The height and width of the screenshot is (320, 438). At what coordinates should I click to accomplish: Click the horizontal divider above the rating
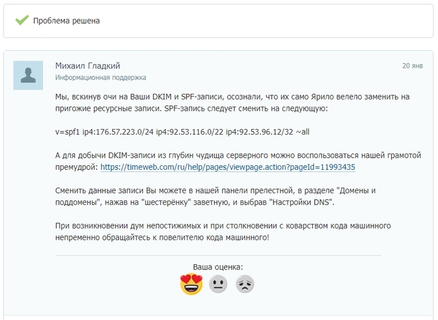[218, 255]
